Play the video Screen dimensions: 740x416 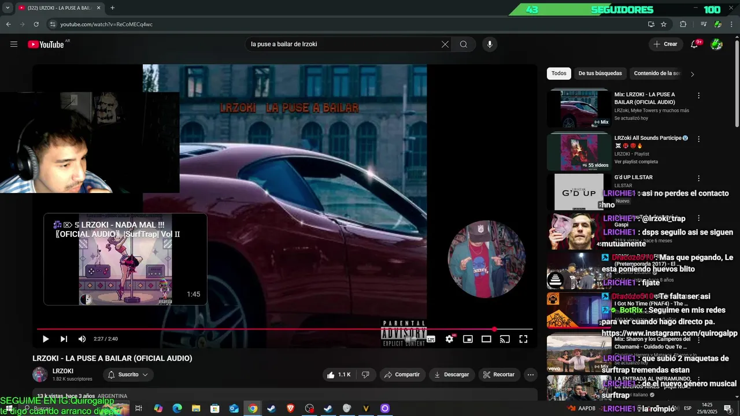click(x=46, y=339)
